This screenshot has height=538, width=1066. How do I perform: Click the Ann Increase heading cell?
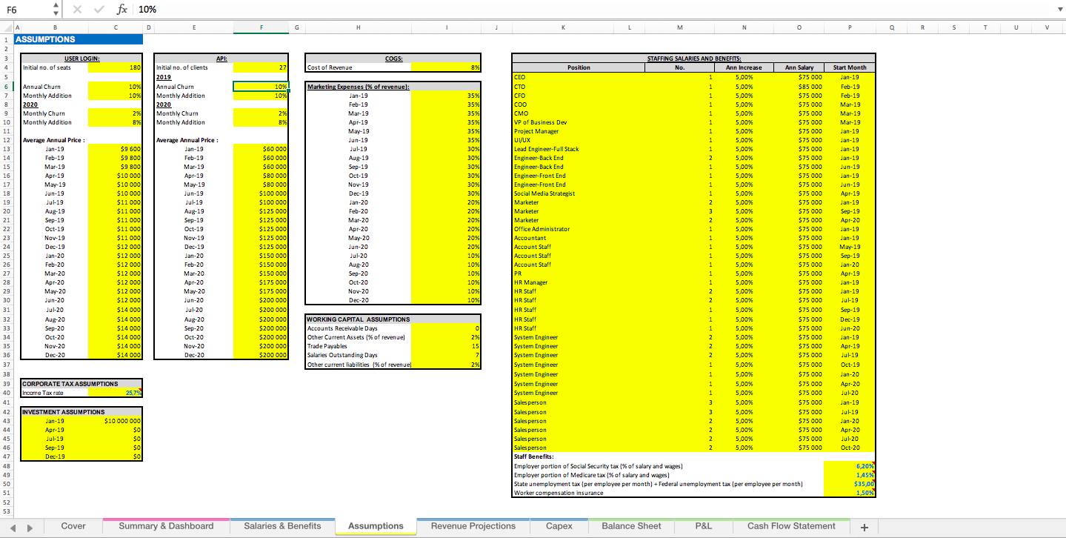744,67
